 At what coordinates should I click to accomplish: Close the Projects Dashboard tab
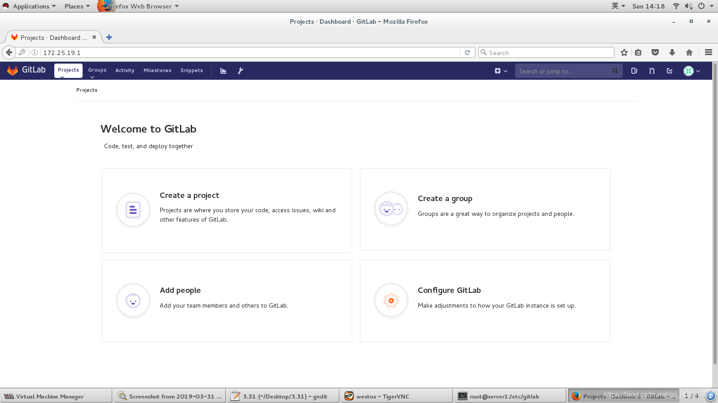94,37
